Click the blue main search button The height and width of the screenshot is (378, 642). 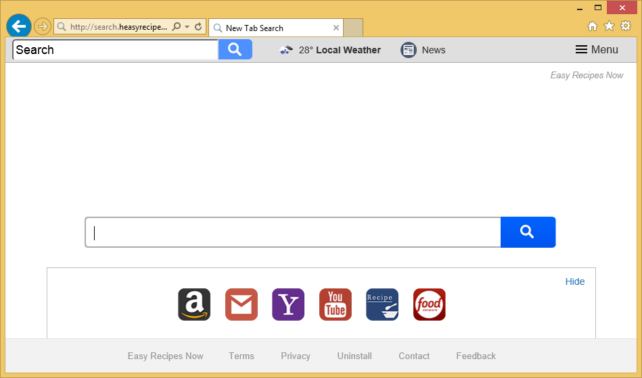click(x=528, y=232)
